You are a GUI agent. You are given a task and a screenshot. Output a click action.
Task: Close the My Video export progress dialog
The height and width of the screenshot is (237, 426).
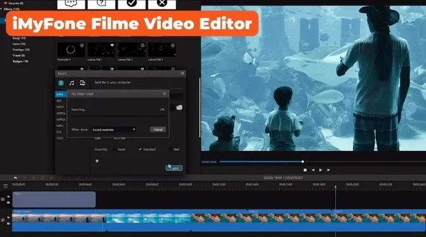pos(165,94)
